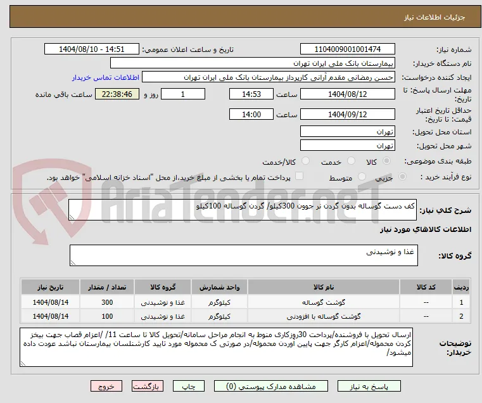Screen dimensions: 482x403
Task: Toggle the اسناد خزانه اسلامی payment checkbox
Action: (299, 176)
